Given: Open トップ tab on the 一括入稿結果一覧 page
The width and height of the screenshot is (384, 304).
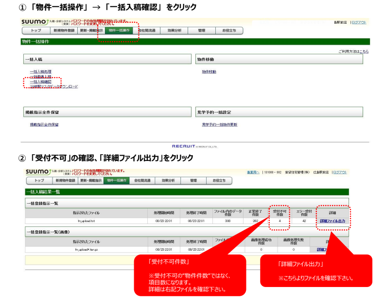Looking at the screenshot, I should (39, 180).
